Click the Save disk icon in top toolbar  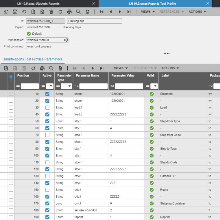point(15,12)
